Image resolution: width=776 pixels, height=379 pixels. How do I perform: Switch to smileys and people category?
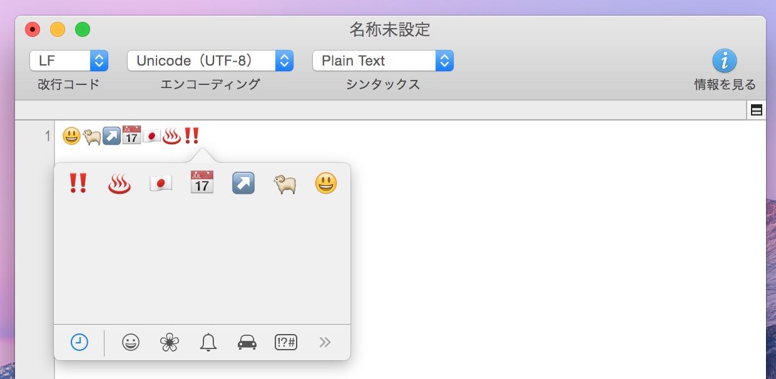[x=131, y=342]
